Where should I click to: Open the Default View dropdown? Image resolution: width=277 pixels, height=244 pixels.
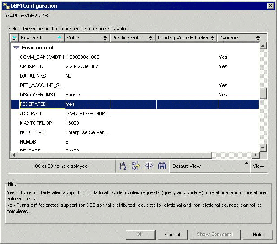click(x=209, y=166)
